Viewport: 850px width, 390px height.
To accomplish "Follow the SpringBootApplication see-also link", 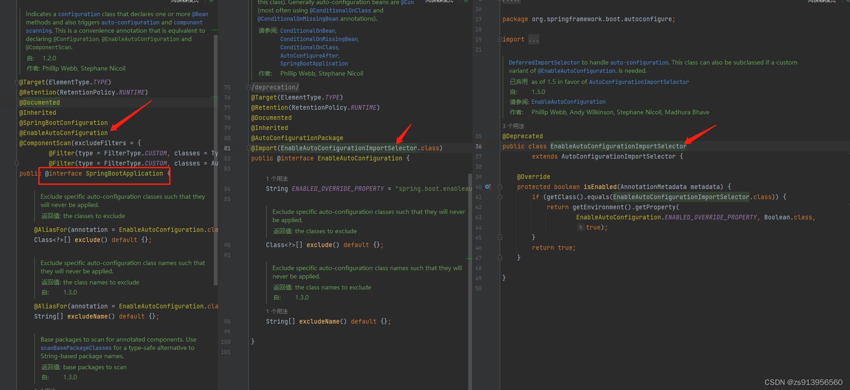I will click(314, 64).
